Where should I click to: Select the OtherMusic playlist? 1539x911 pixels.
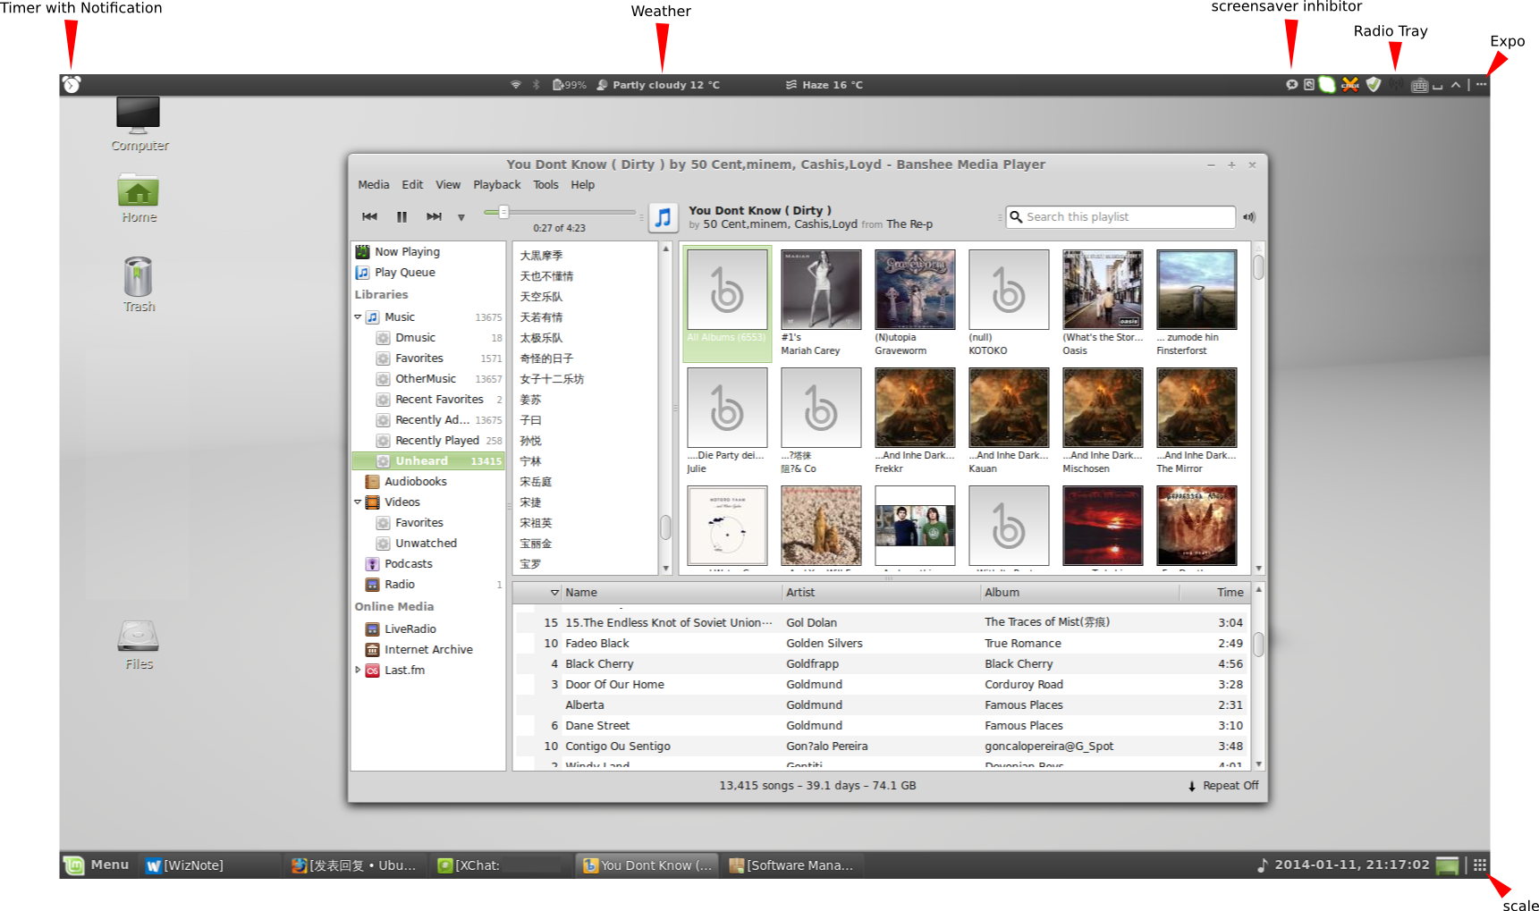point(428,379)
